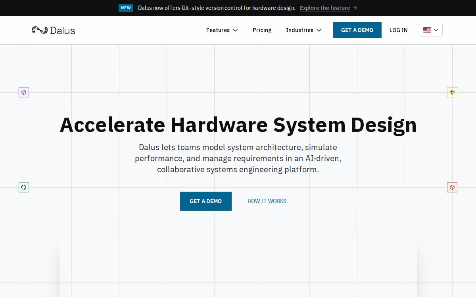The height and width of the screenshot is (297, 476).
Task: Click the Dalus lets teams description paragraph
Action: tap(238, 158)
